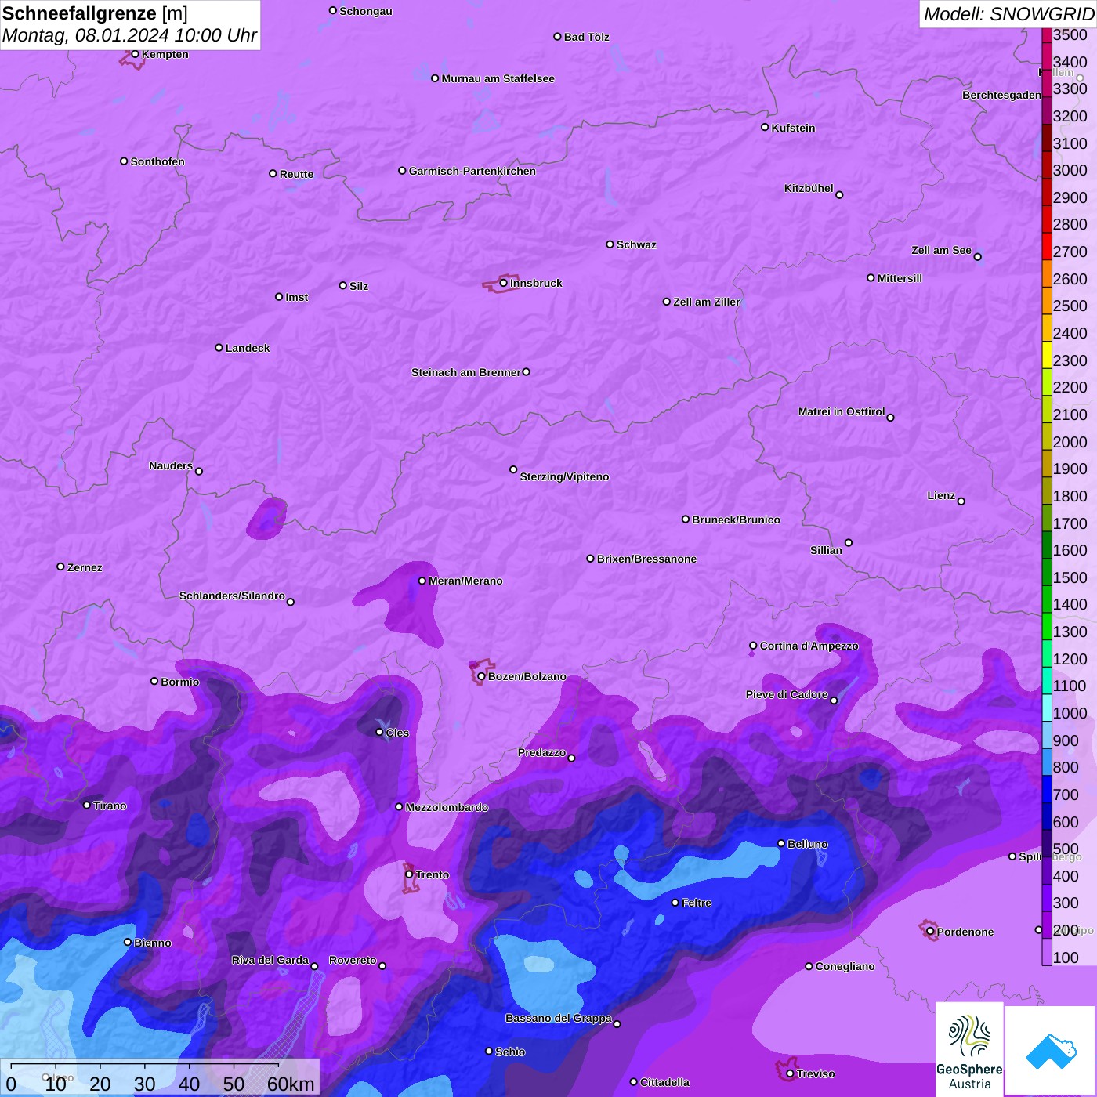
Task: Click the Schneefallgrenze [m] title
Action: click(x=95, y=13)
